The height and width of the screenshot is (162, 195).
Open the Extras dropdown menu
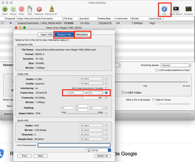98,150
